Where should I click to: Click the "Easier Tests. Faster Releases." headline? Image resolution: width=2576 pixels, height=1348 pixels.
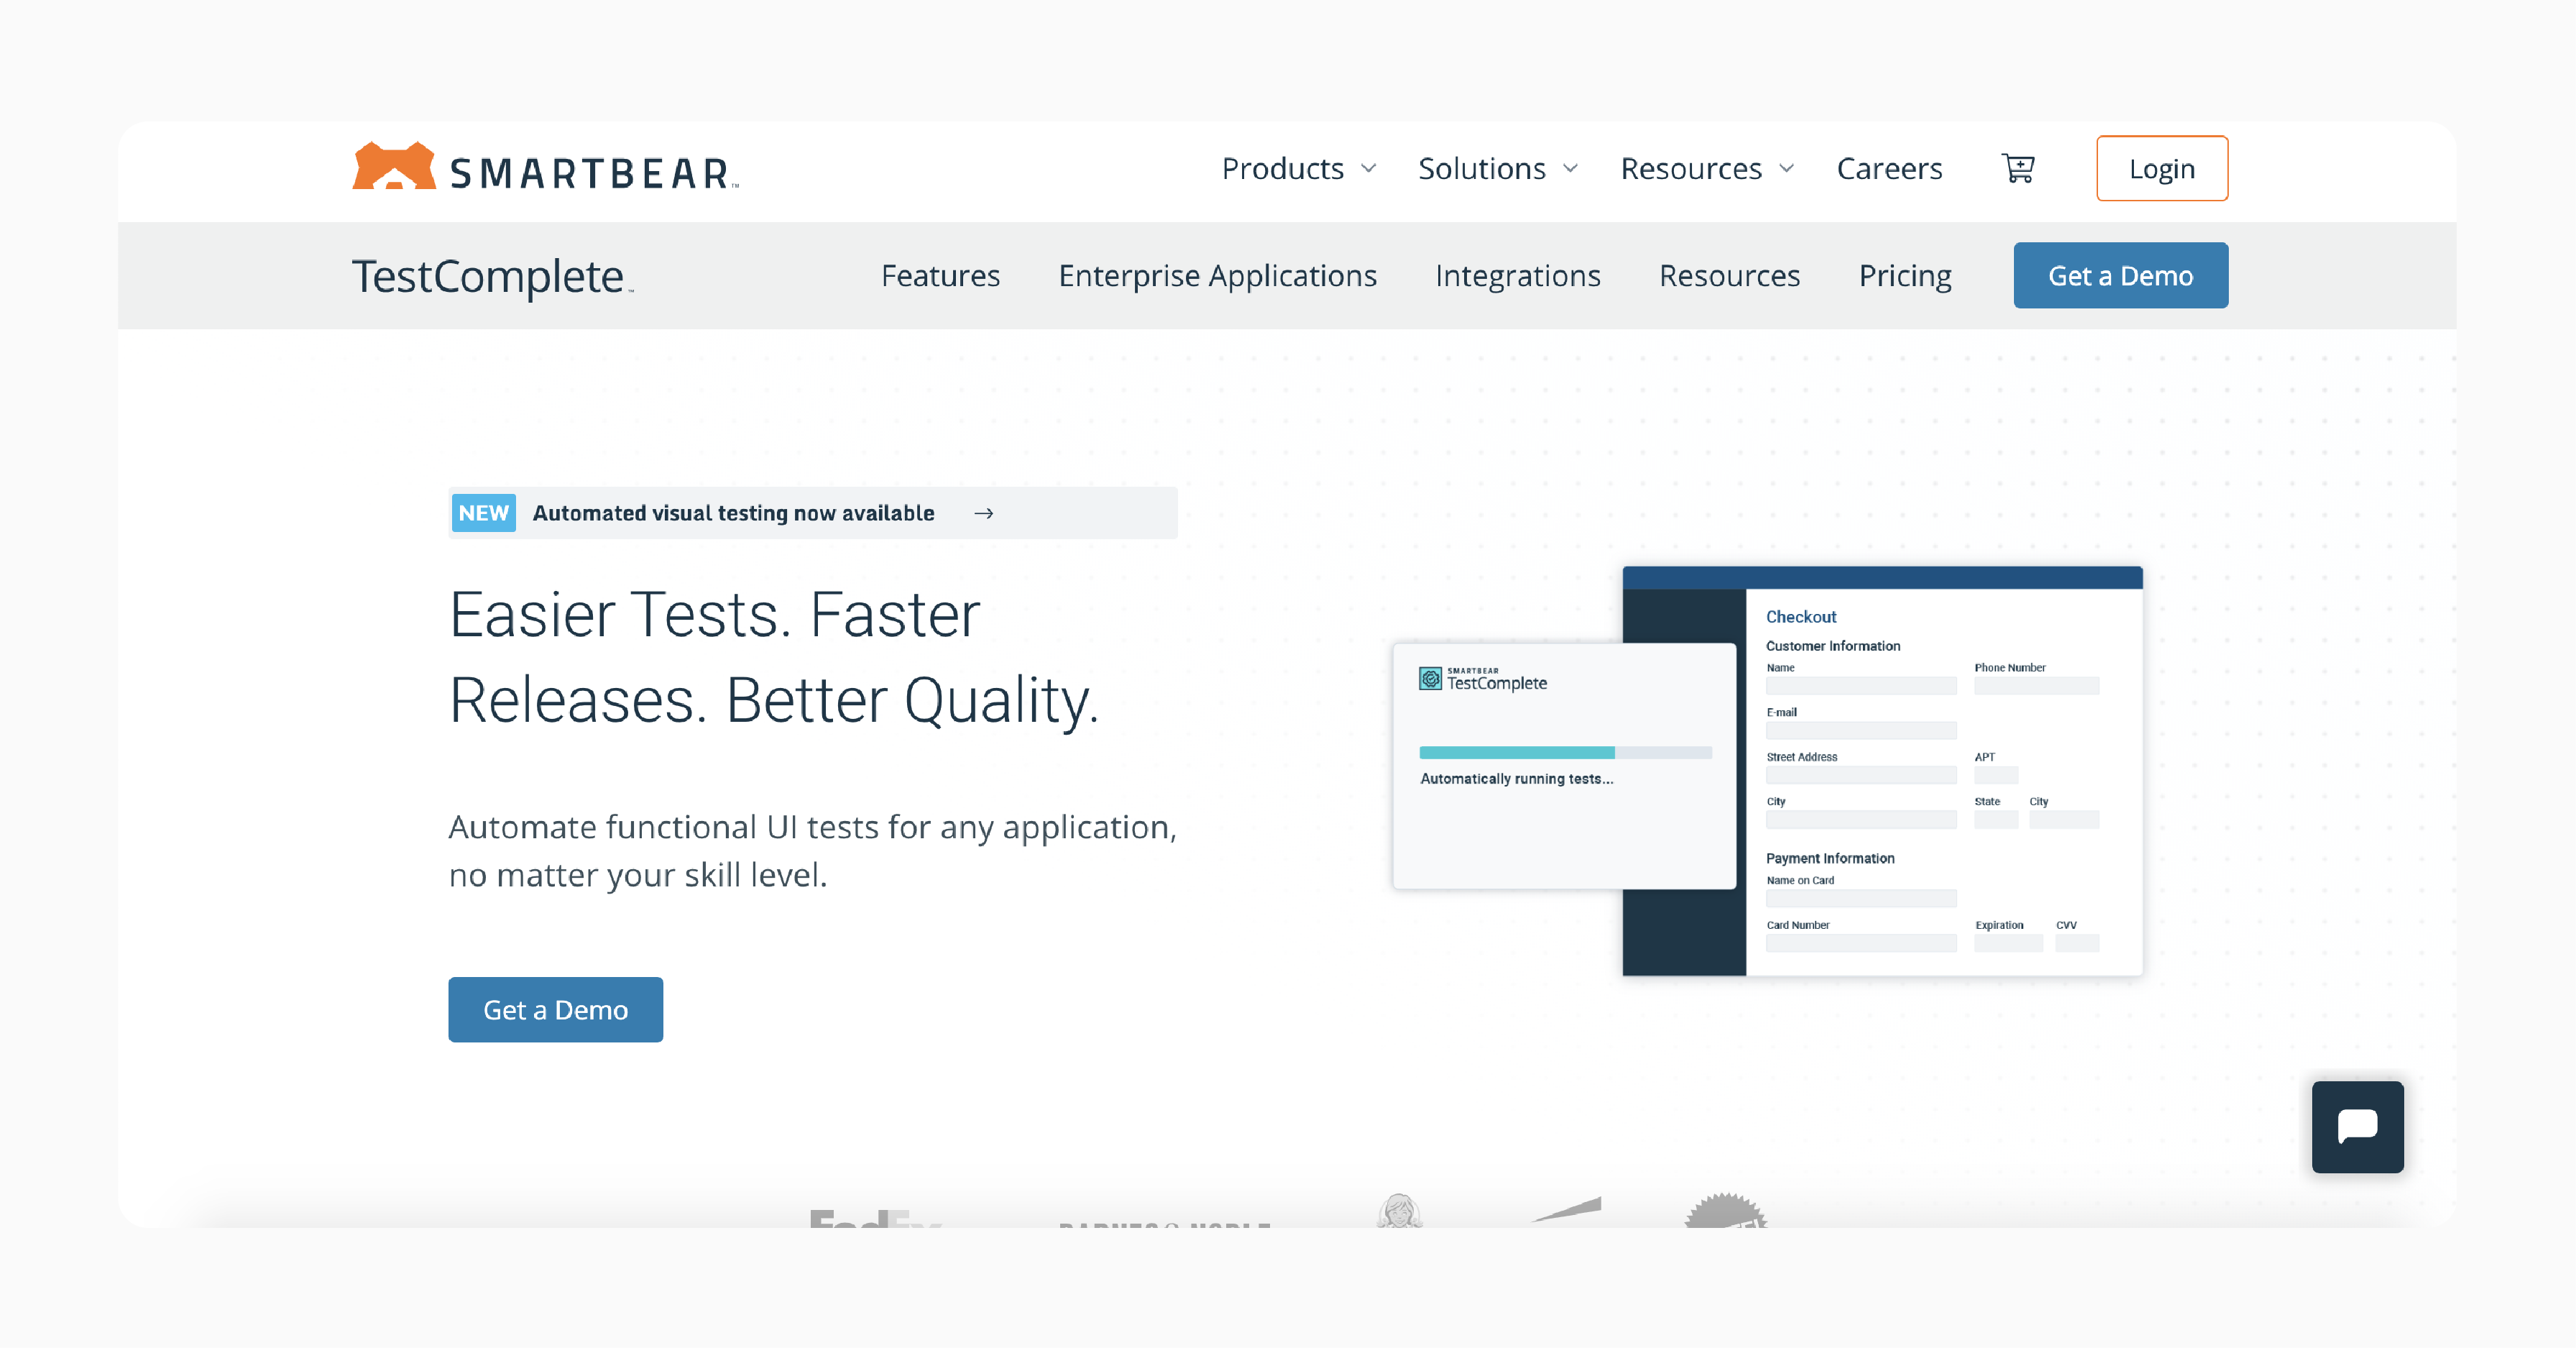[x=774, y=656]
